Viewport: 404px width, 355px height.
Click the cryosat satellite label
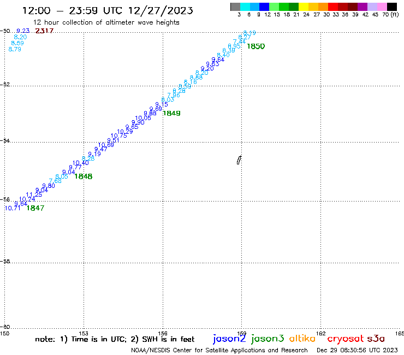tap(346, 339)
